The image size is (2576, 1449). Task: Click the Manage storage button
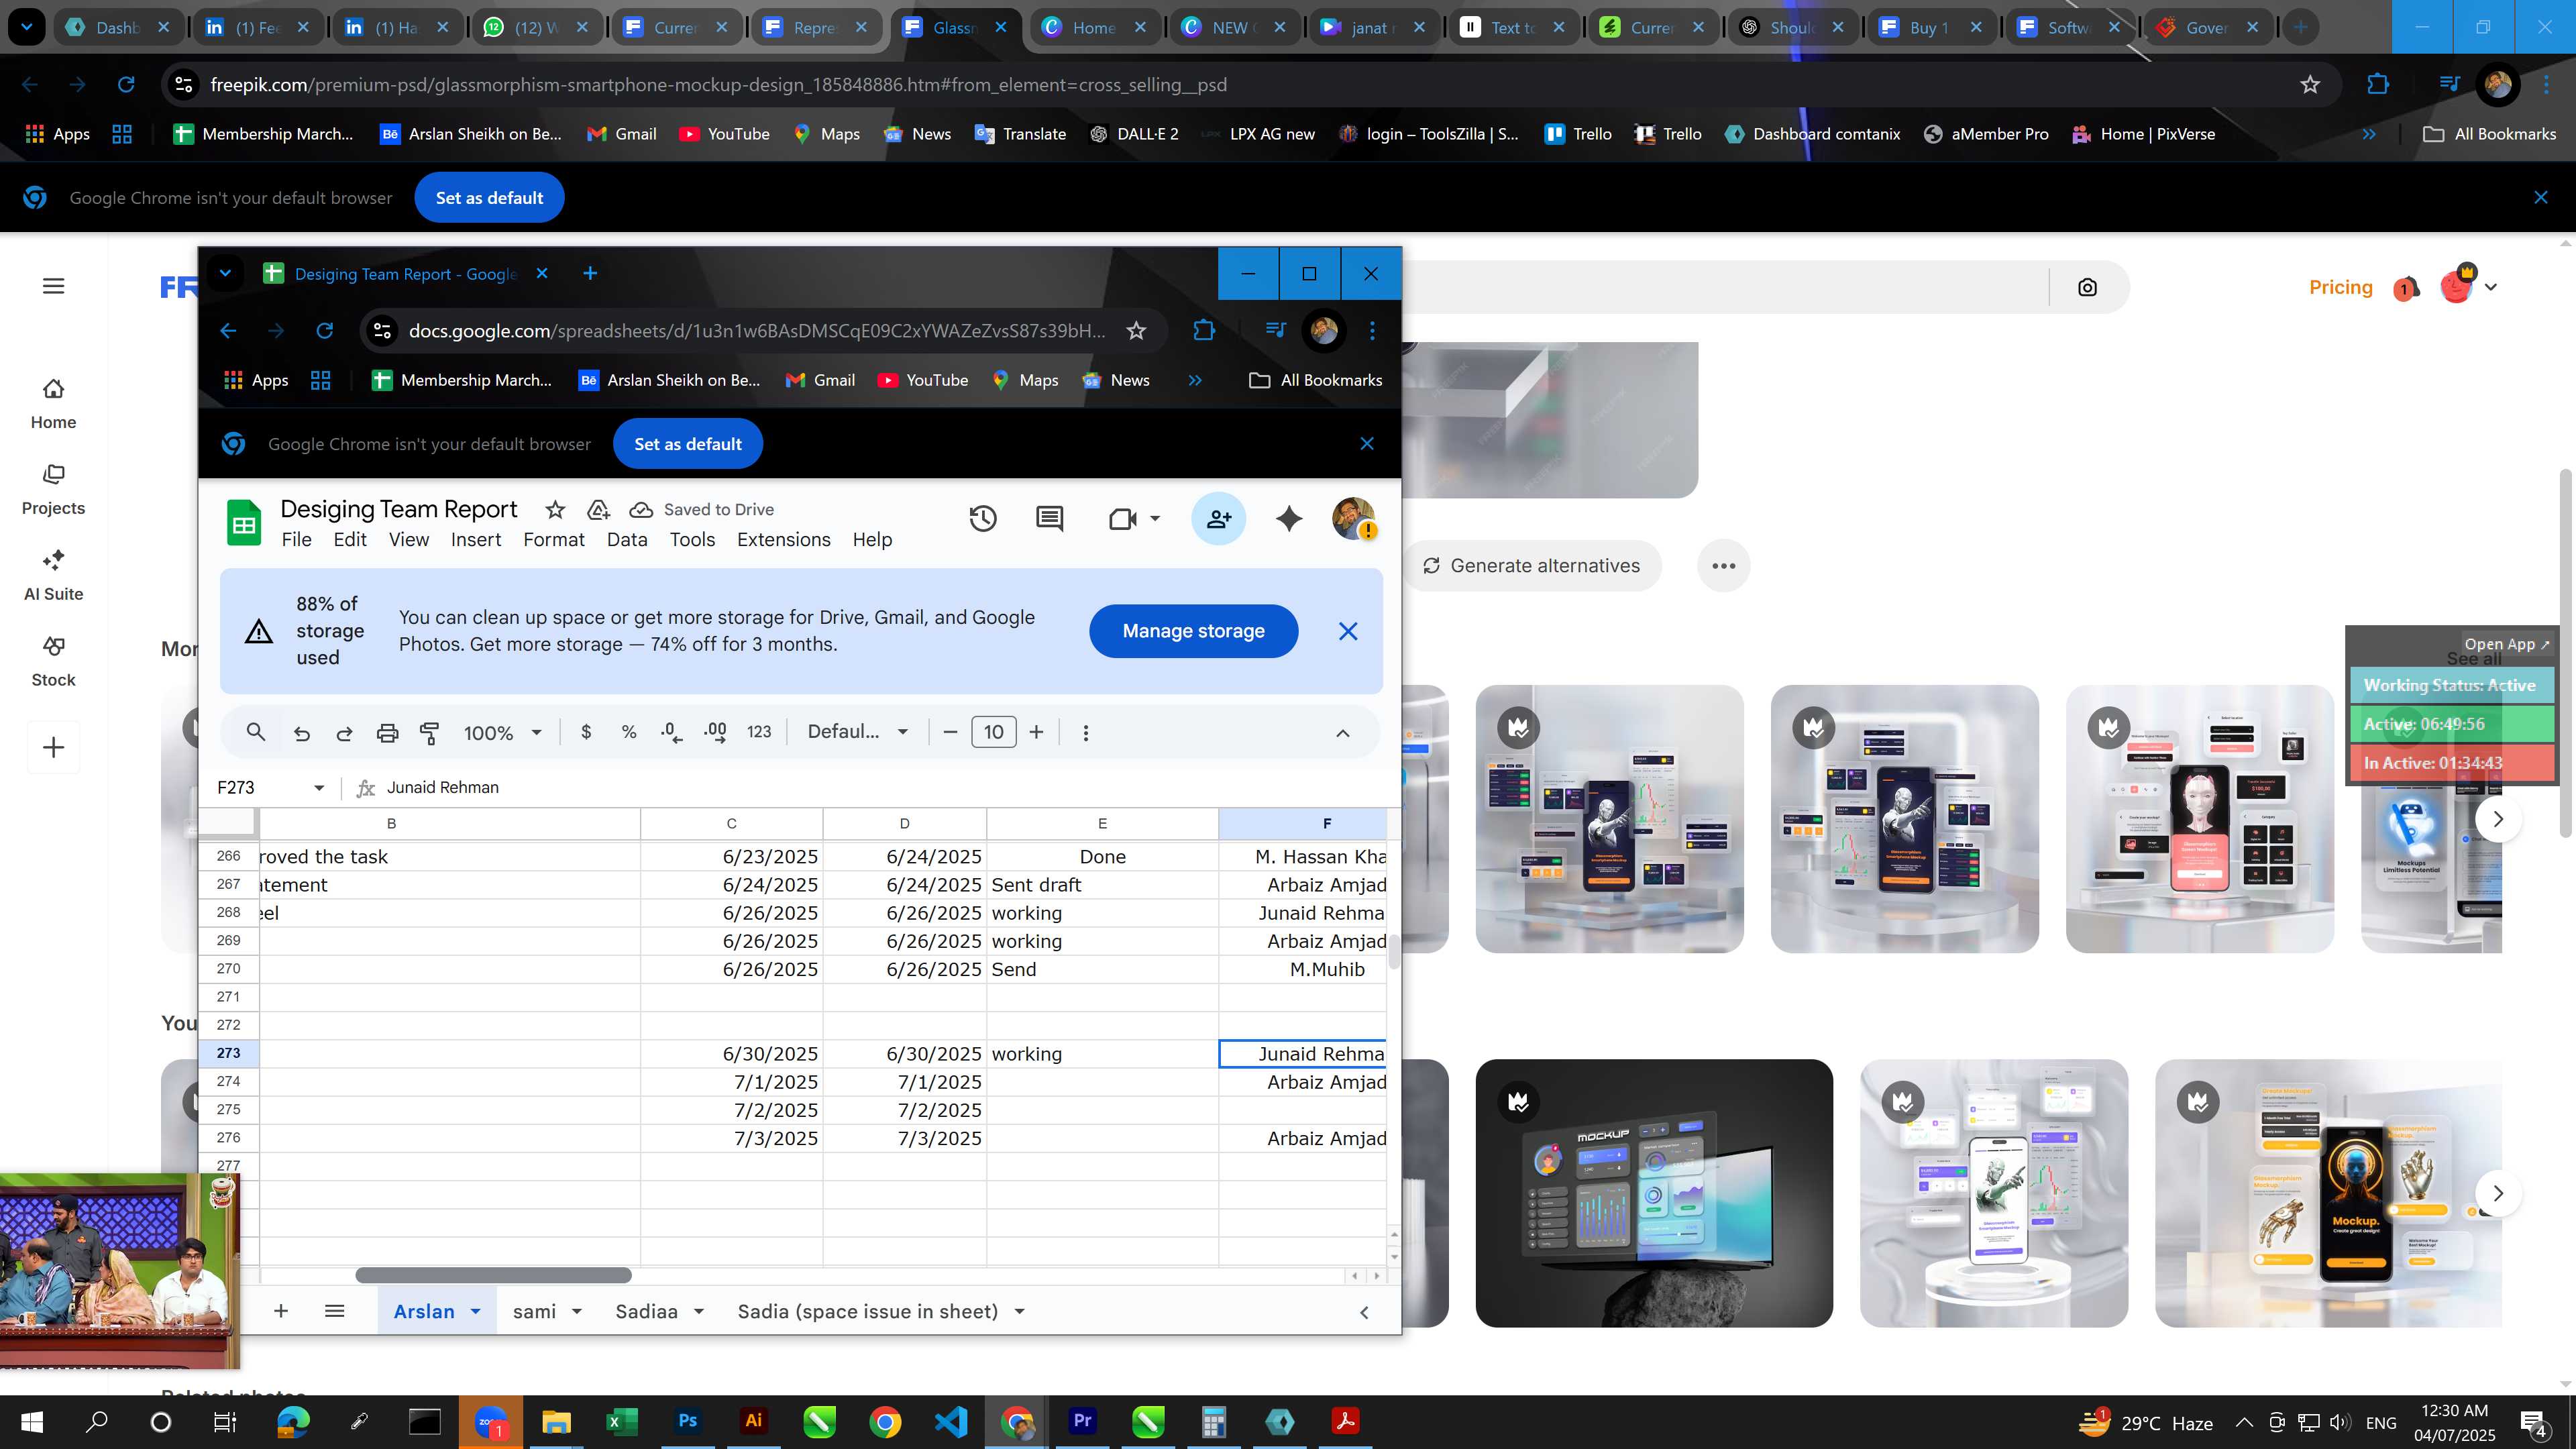coord(1193,631)
